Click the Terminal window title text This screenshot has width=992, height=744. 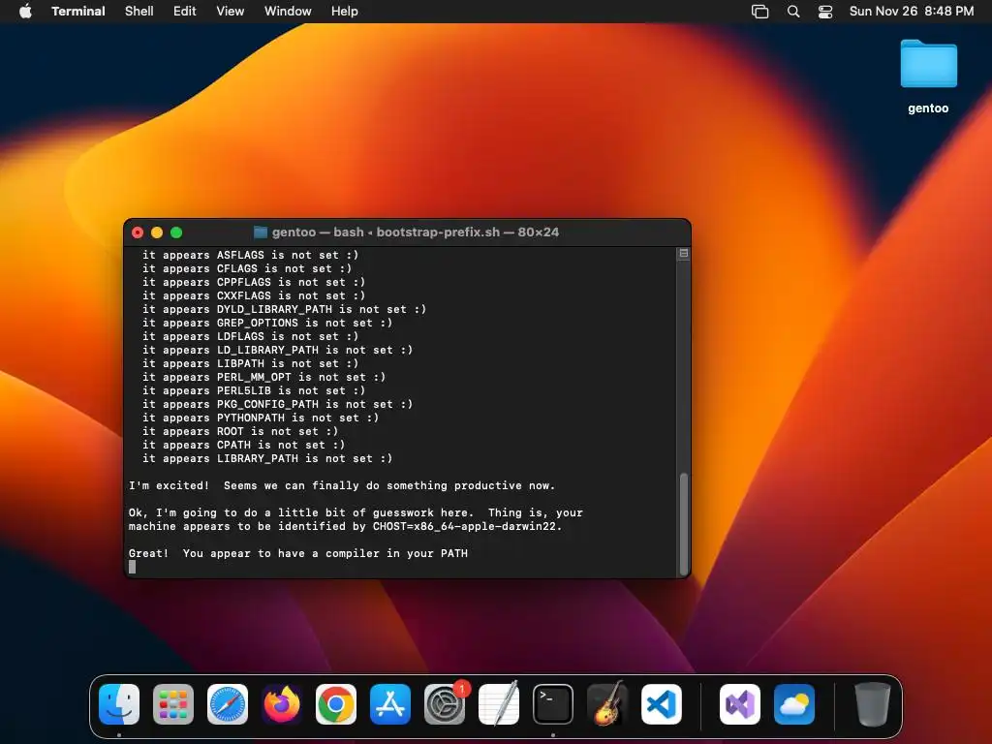[x=415, y=232]
